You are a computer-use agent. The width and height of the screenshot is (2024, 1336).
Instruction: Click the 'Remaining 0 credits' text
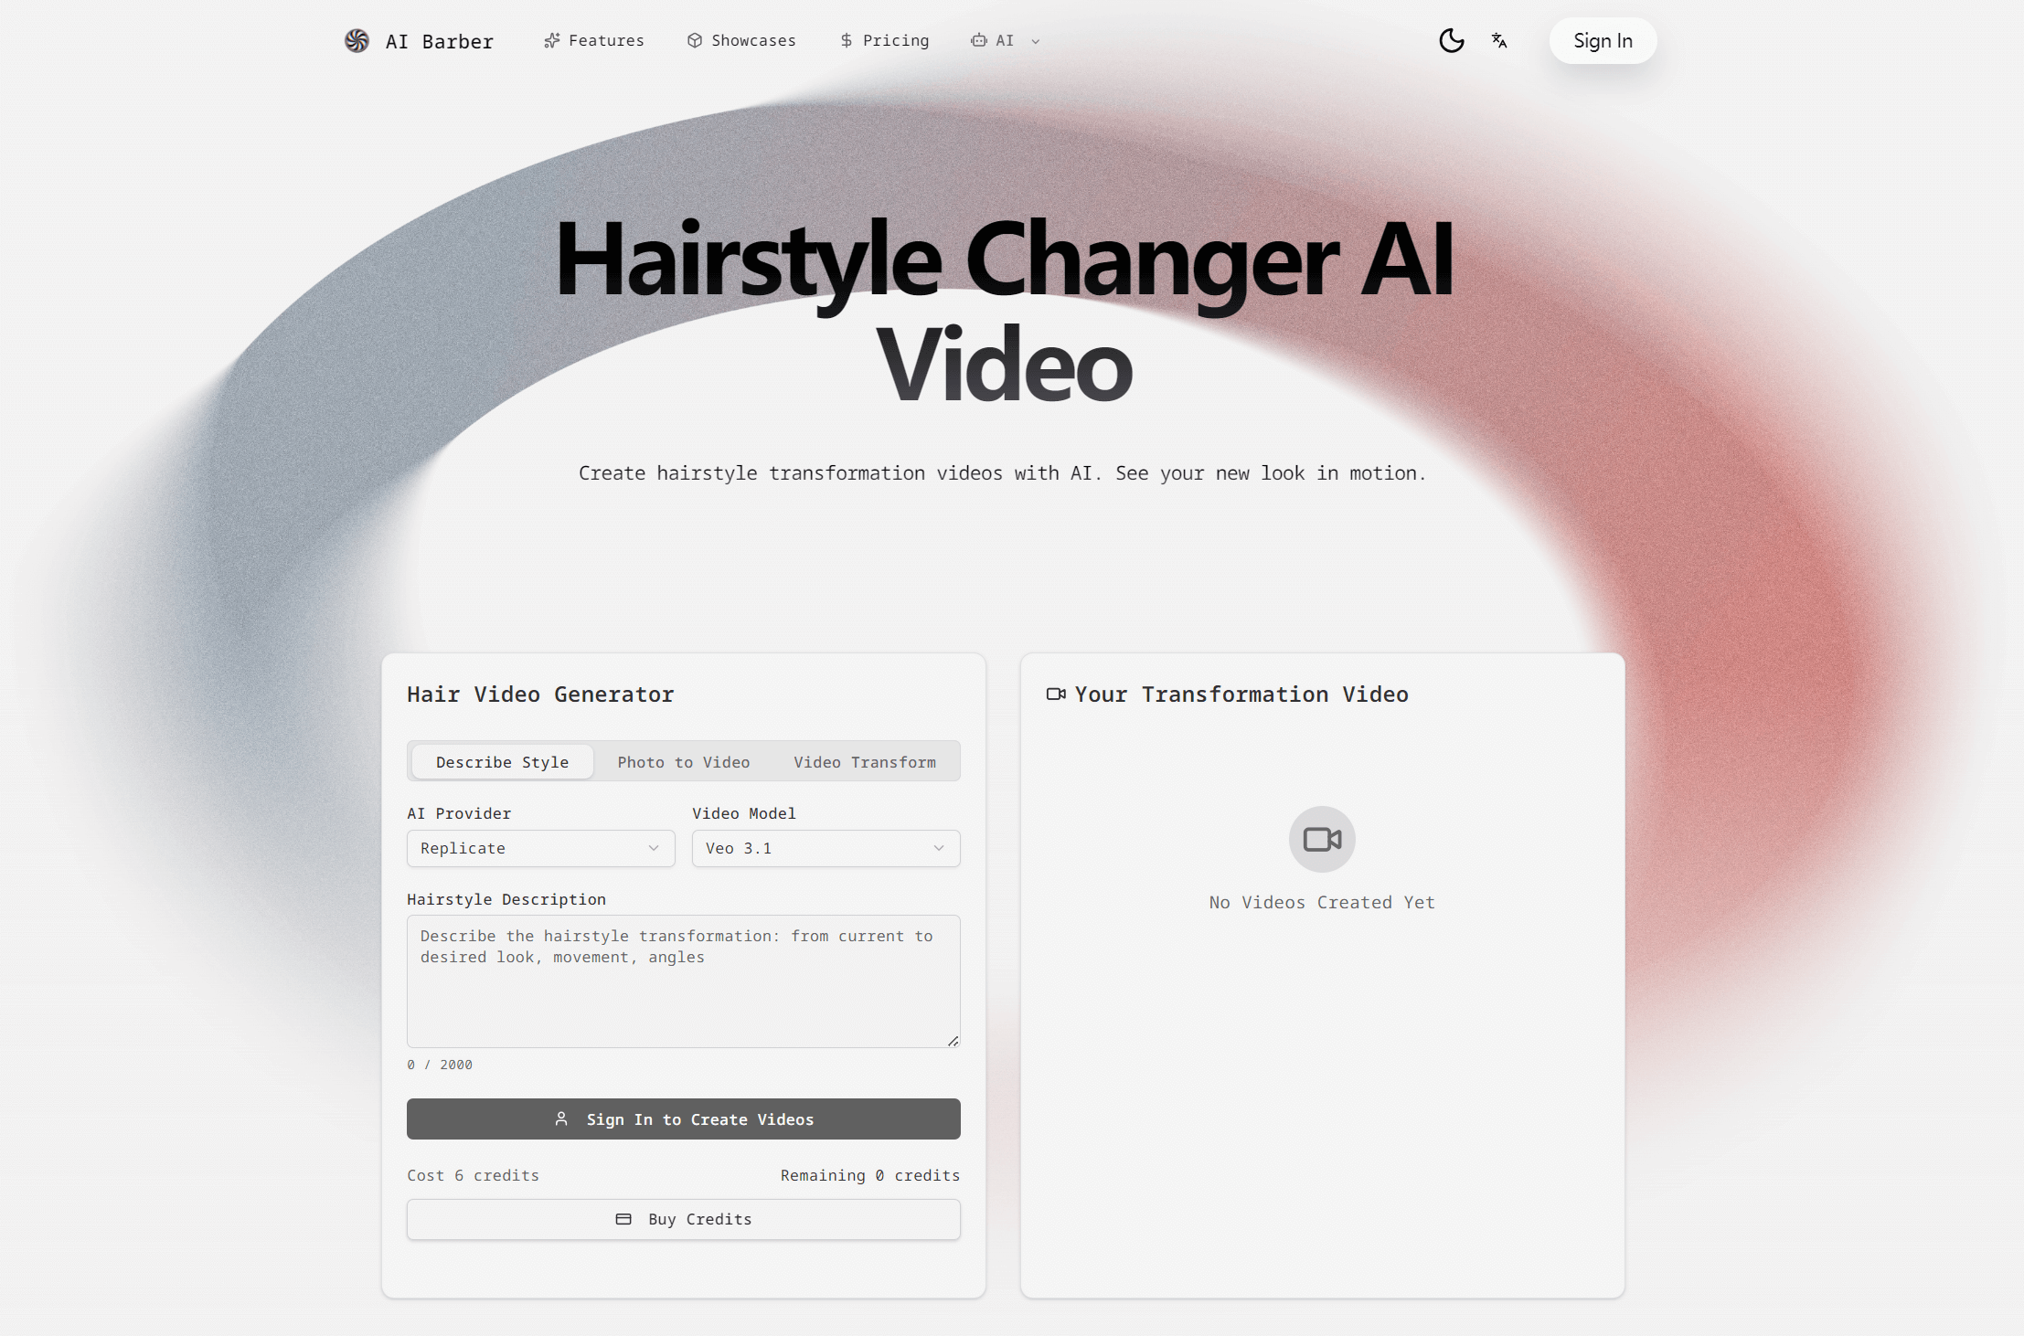pyautogui.click(x=870, y=1175)
